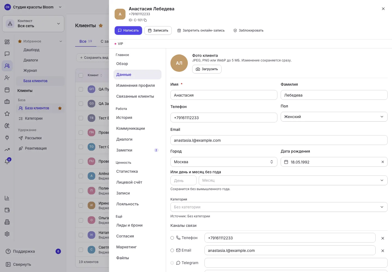Tick the checkbox for the Ольга row
392x272 pixels.
click(x=81, y=220)
